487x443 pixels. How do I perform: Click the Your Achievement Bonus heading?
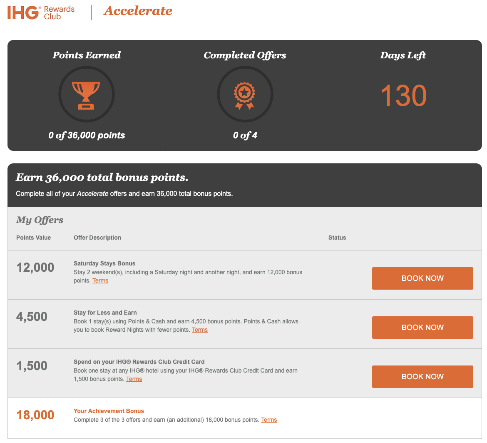pyautogui.click(x=109, y=410)
